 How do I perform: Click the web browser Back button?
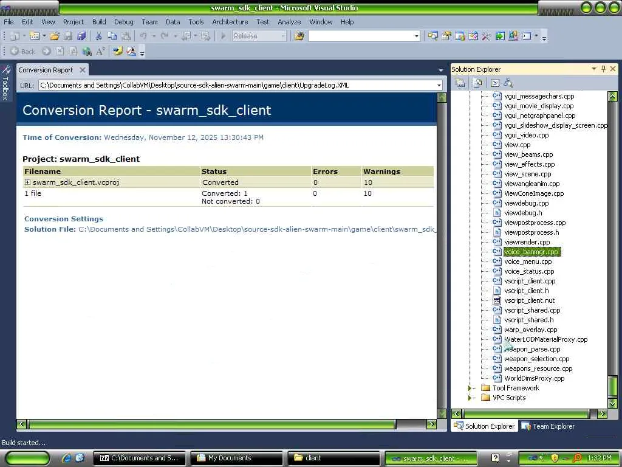point(22,51)
